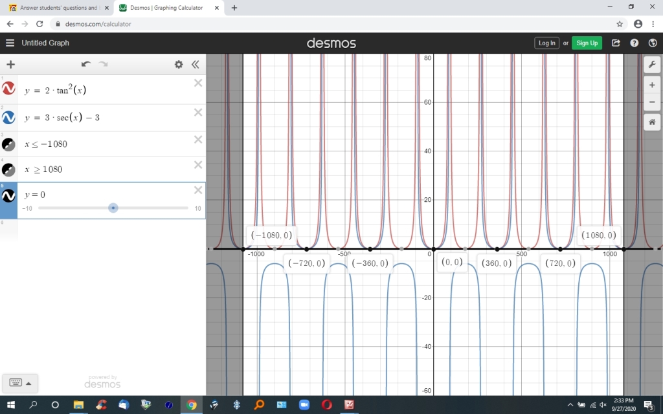The height and width of the screenshot is (414, 663).
Task: Open the Desmos Help question mark
Action: [635, 43]
